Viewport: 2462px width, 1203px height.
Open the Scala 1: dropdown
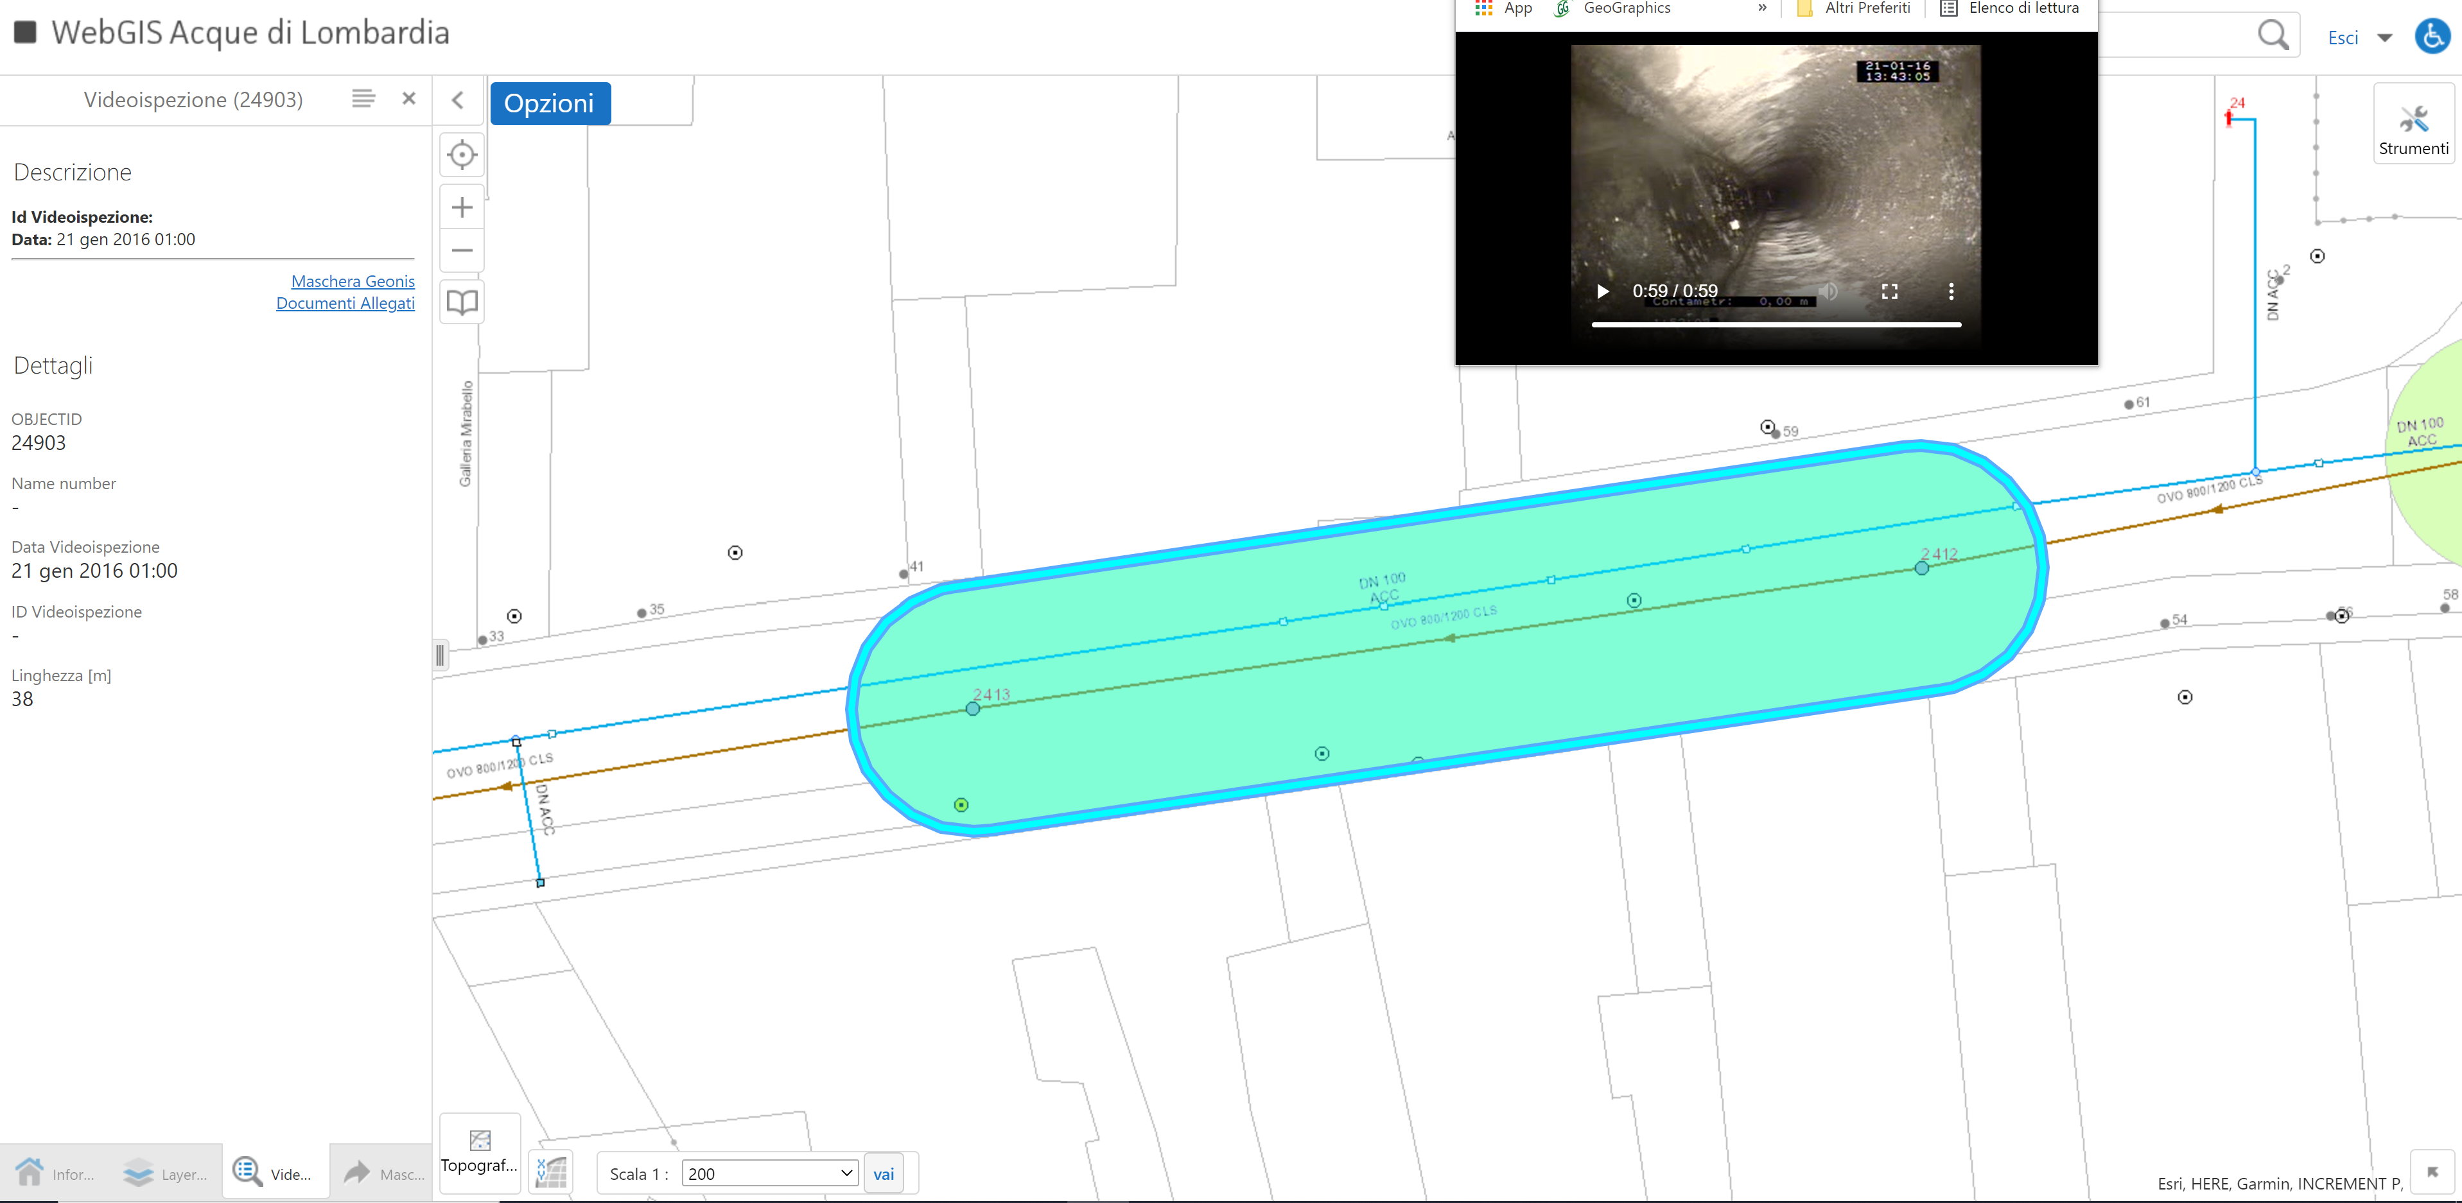pyautogui.click(x=769, y=1173)
